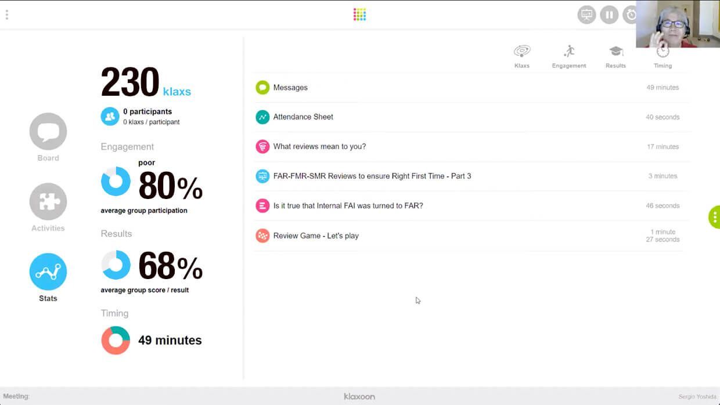The width and height of the screenshot is (720, 405).
Task: Open the Internal FAI question activity
Action: (x=348, y=205)
